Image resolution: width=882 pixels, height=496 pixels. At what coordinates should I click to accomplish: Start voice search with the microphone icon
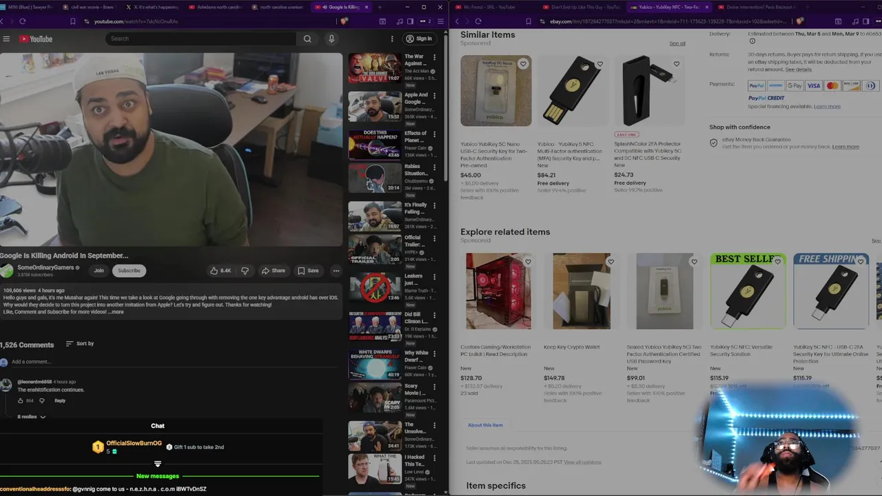(331, 39)
